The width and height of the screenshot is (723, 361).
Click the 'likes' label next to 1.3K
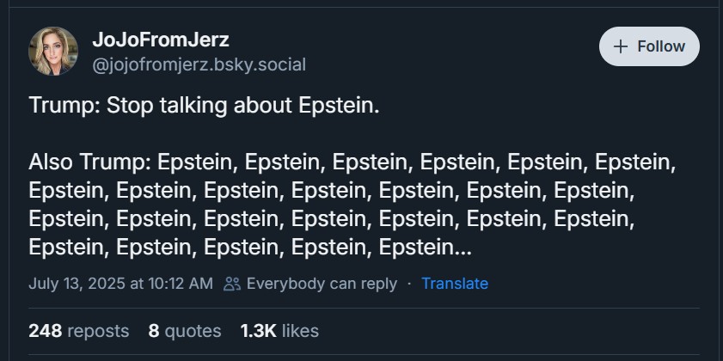(x=299, y=330)
